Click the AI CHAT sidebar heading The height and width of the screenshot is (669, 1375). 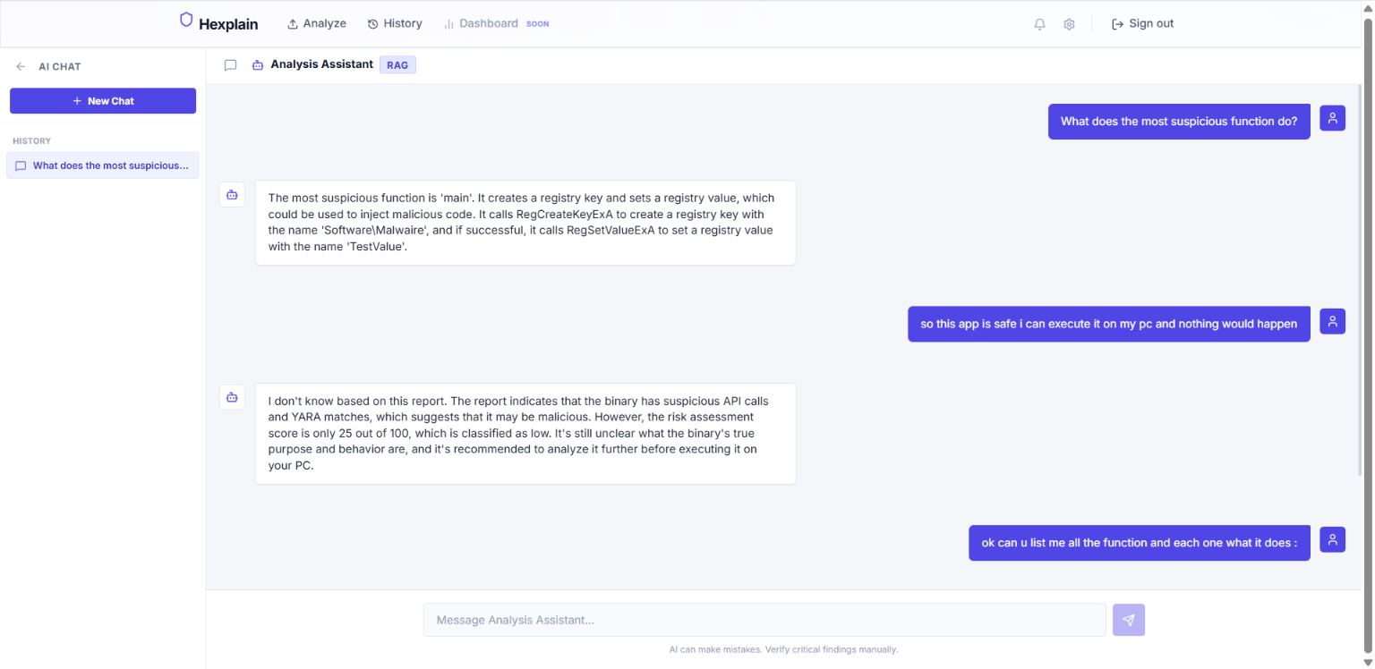pos(60,67)
